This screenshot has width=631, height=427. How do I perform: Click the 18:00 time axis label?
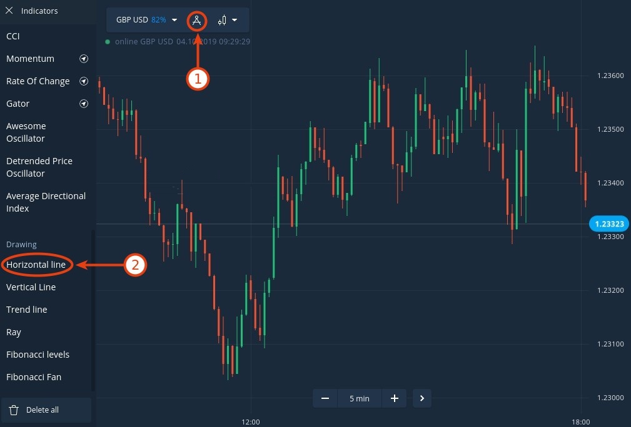[581, 422]
